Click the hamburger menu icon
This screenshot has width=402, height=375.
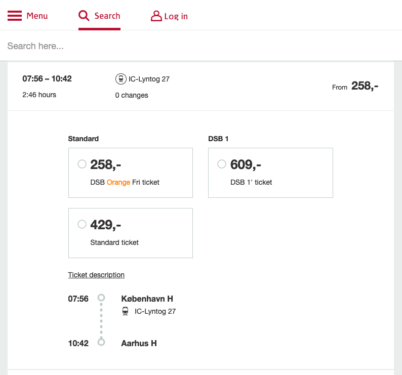coord(15,16)
